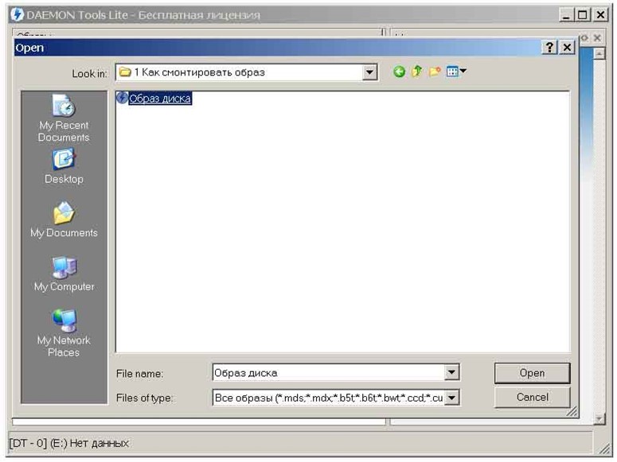
Task: Go up one folder level
Action: click(x=416, y=72)
